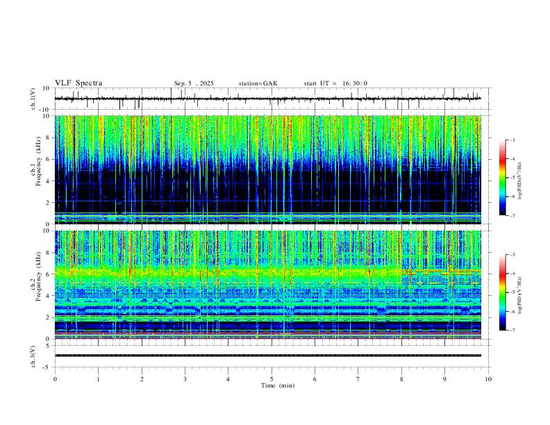The width and height of the screenshot is (550, 425).
Task: Click the ch.2 'log(PSD)(V²/Hz)' colorbar label
Action: pos(520,295)
